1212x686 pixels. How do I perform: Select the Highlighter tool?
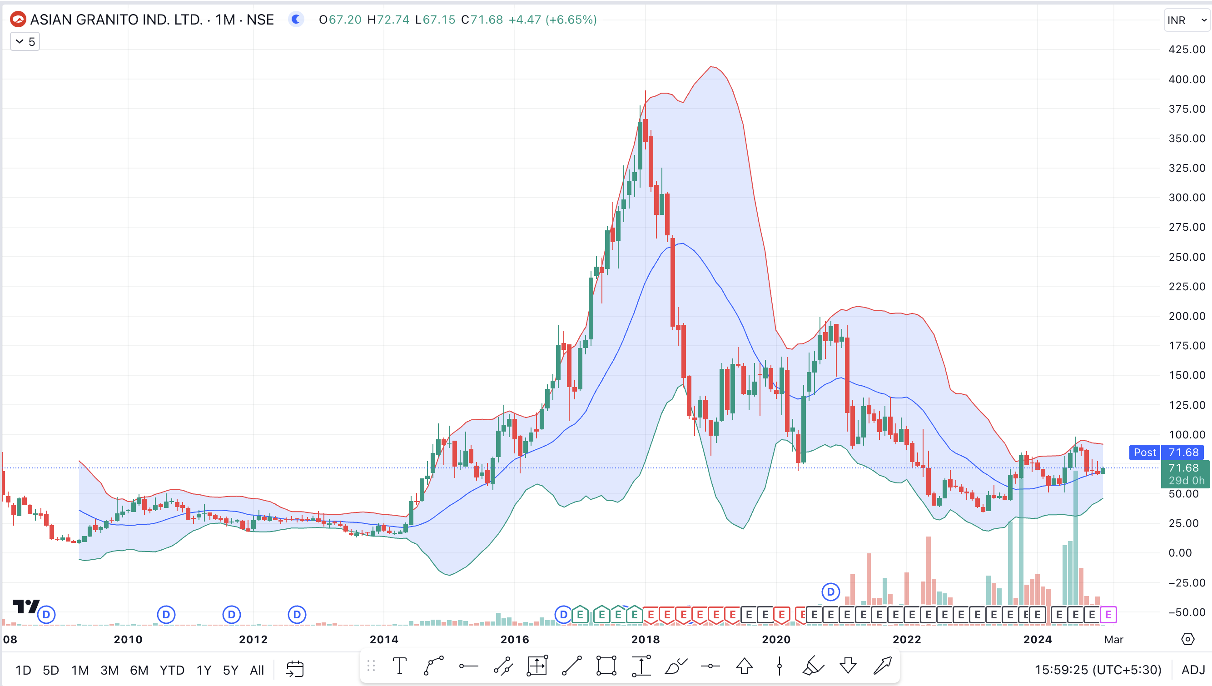(813, 666)
